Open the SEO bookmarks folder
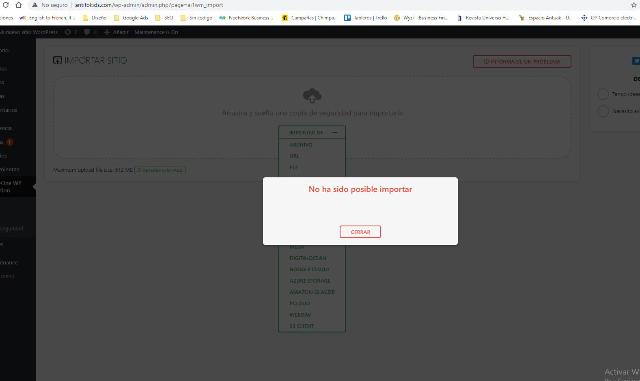Viewport: 640px width, 381px height. 164,18
